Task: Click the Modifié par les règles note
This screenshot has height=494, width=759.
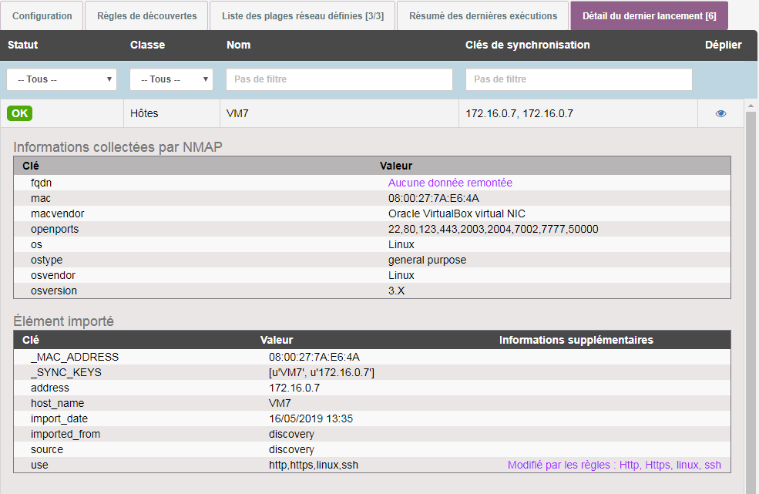Action: pos(614,465)
